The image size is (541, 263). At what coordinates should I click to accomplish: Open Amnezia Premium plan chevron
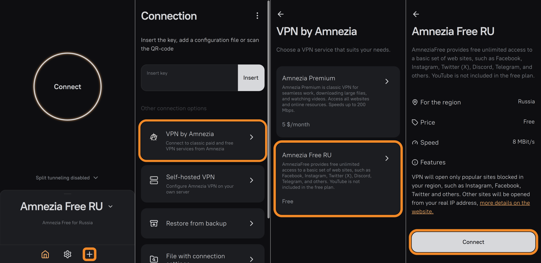point(387,81)
